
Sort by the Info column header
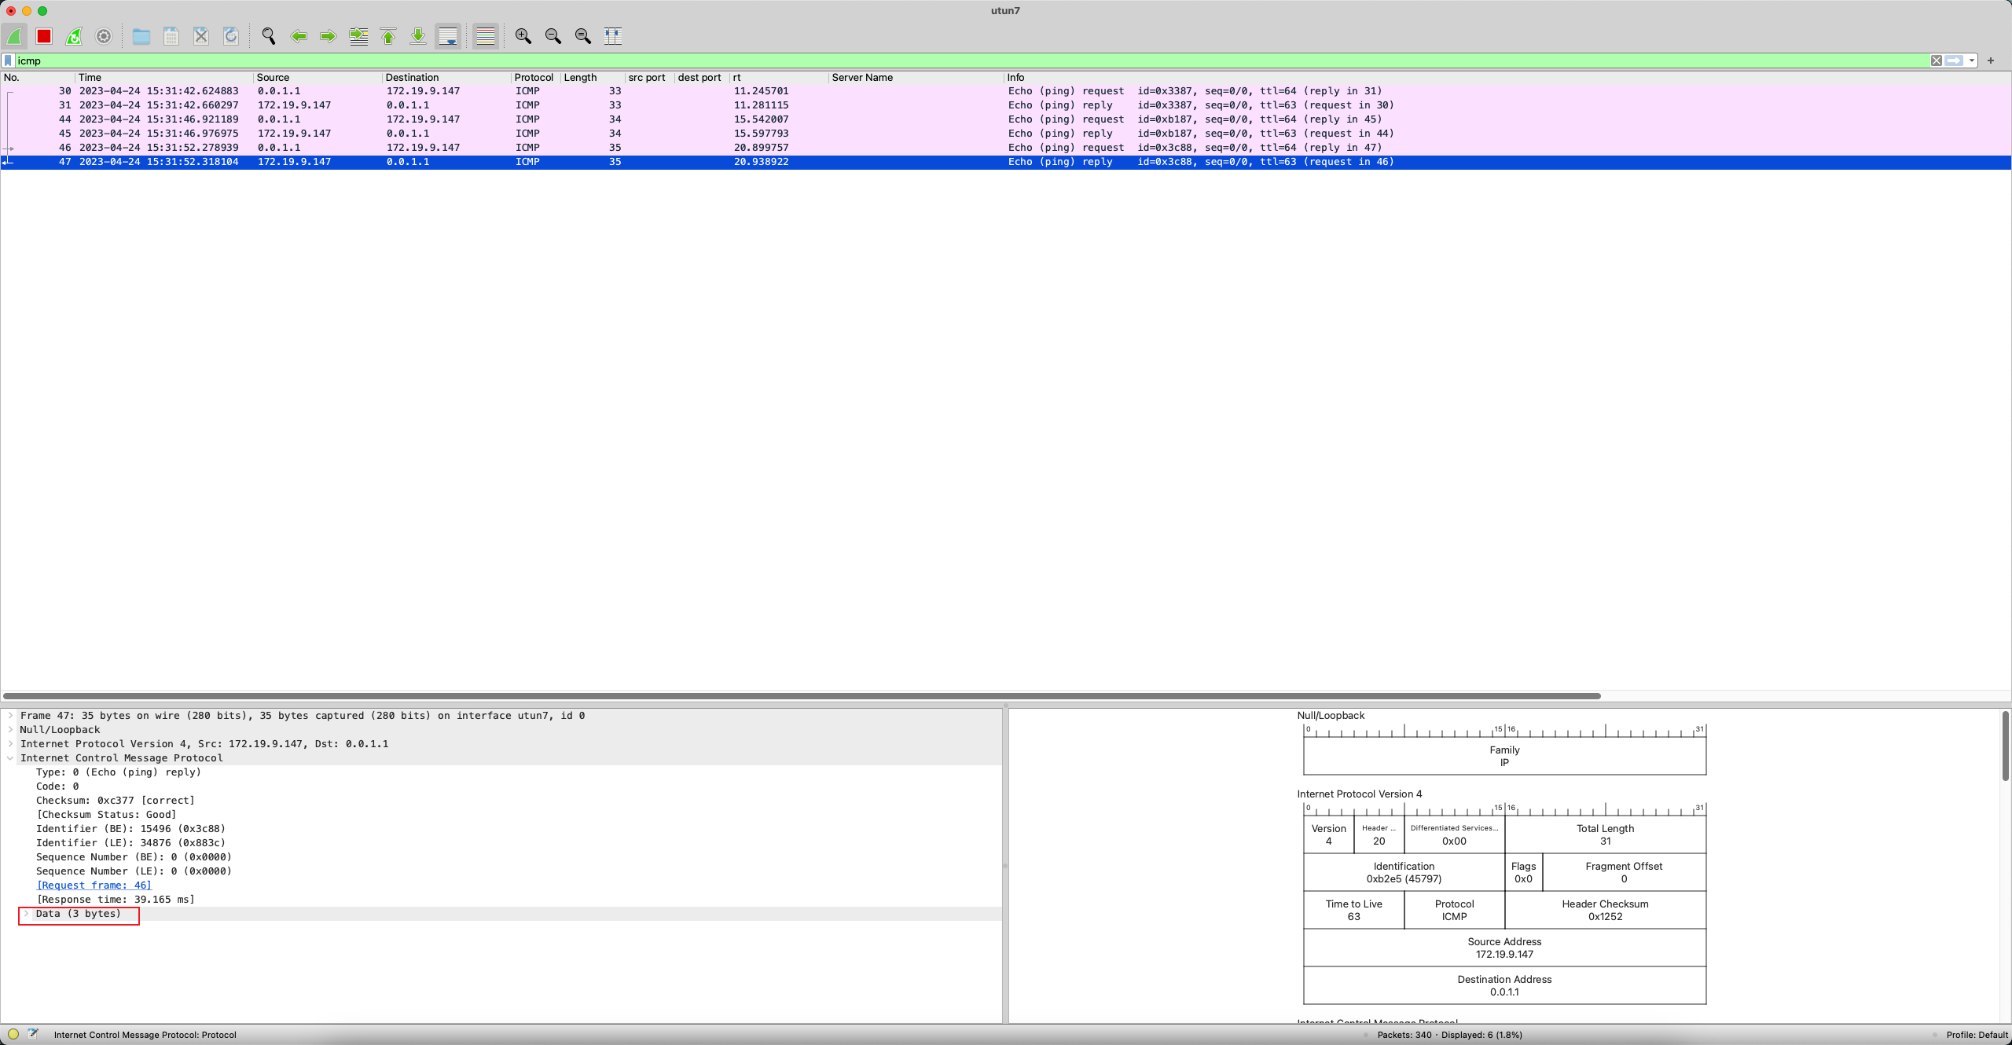tap(1507, 77)
